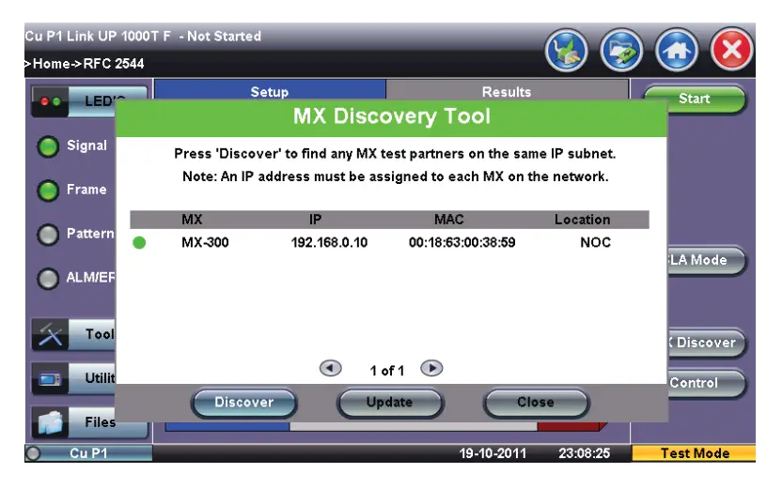
Task: Click the 1 of 1 page indicator
Action: pyautogui.click(x=387, y=371)
